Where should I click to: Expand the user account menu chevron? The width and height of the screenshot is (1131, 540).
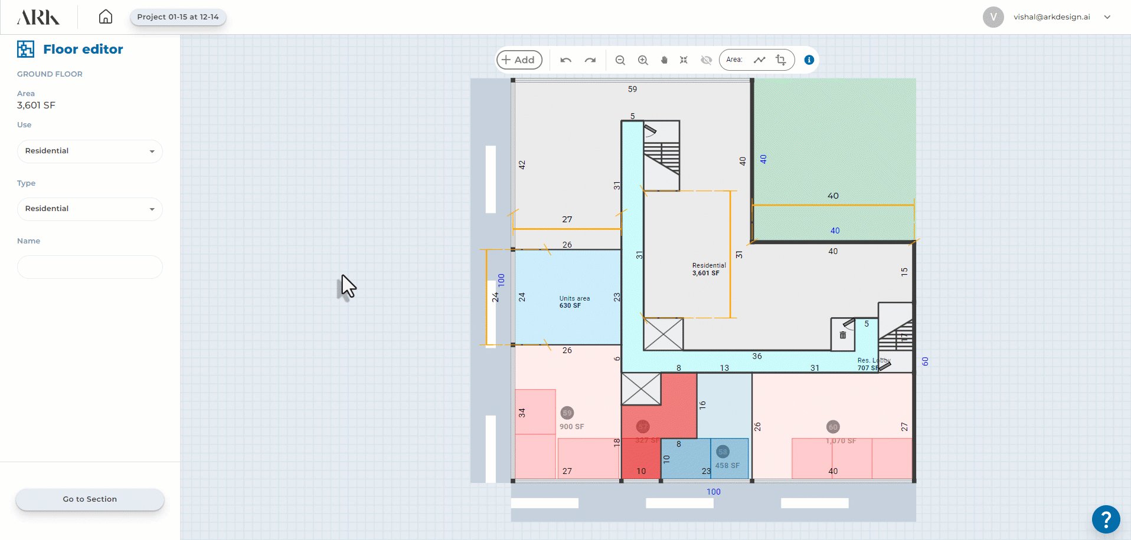[1107, 17]
